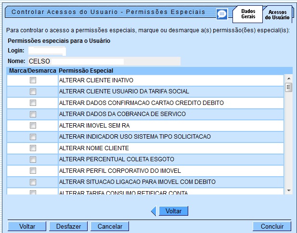Toggle ALTERAR CLIENTE USUARIO DA TARIFA SOCIAL checkbox
Screen dimensions: 297x233
coord(33,91)
